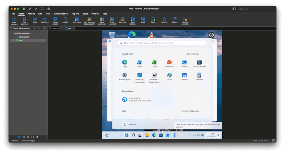This screenshot has width=285, height=154.
Task: Click the Copy domain icon
Action: coord(133,19)
